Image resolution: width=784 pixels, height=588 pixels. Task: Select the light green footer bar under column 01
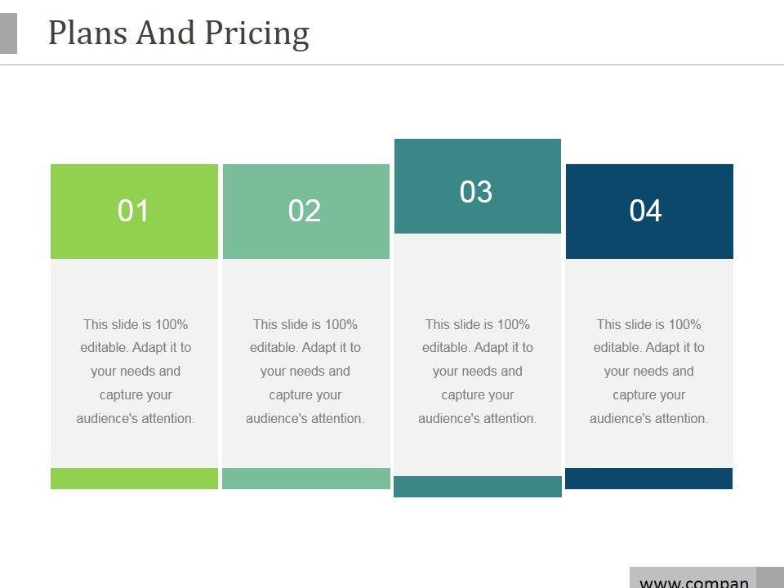point(134,479)
